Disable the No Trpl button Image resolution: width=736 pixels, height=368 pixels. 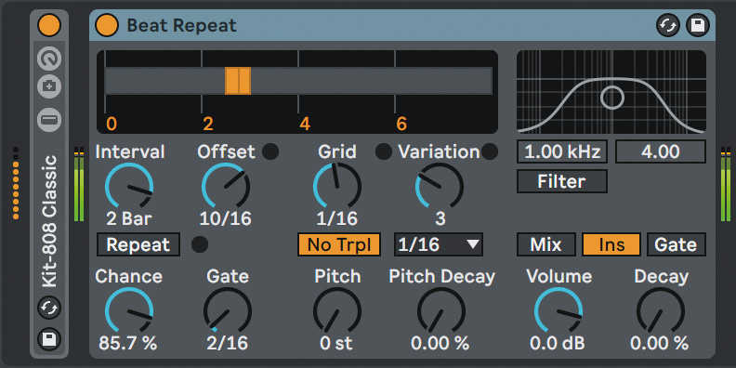(x=339, y=244)
